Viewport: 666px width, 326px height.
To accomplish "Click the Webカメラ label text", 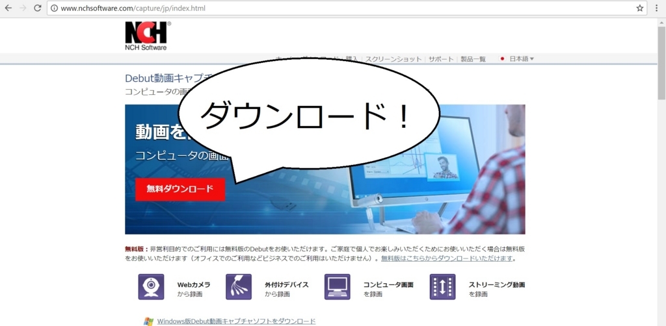I will tap(194, 285).
